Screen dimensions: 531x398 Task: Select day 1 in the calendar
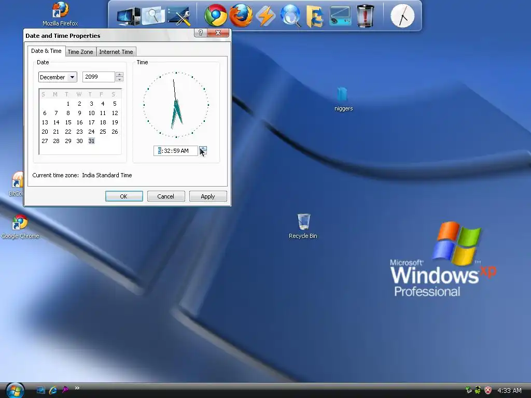tap(68, 104)
